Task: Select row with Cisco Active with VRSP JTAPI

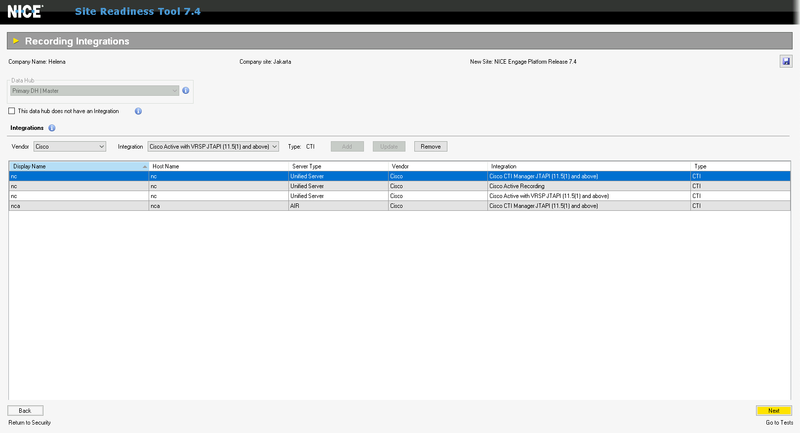Action: 549,196
